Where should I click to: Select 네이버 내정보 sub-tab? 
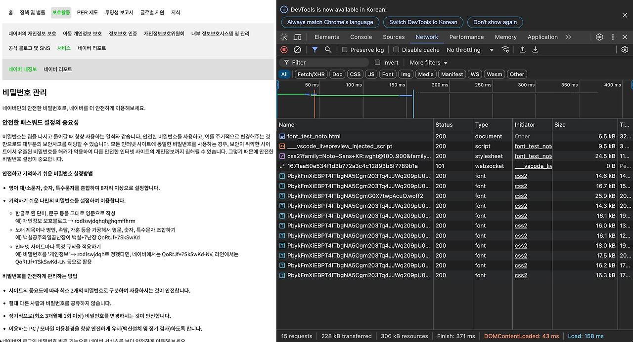[x=23, y=69]
